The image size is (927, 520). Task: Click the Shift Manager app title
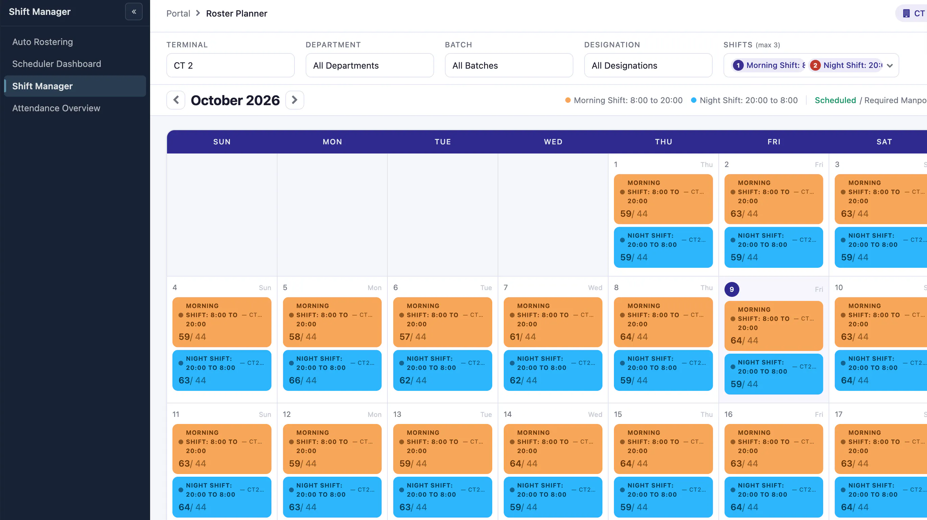40,11
